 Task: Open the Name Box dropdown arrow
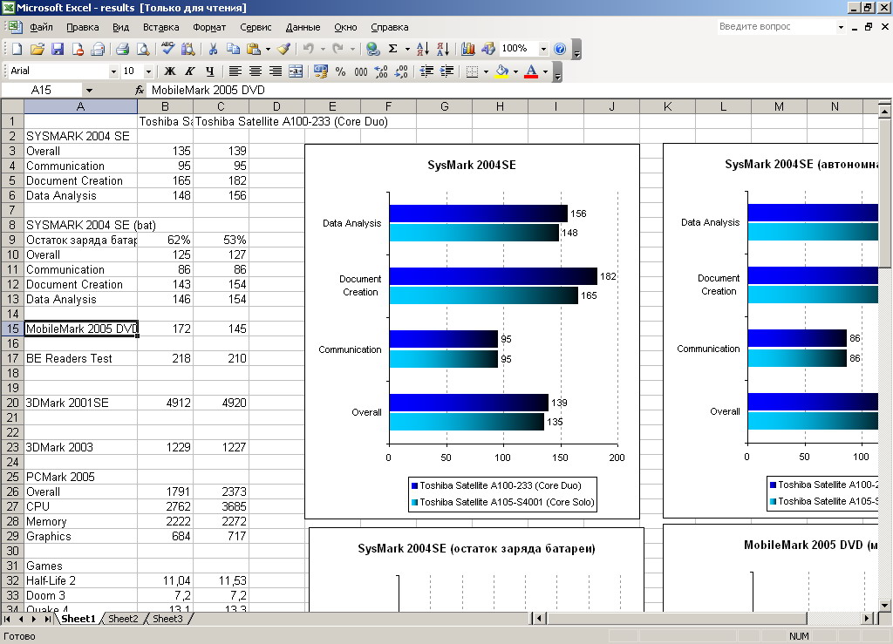click(x=89, y=90)
